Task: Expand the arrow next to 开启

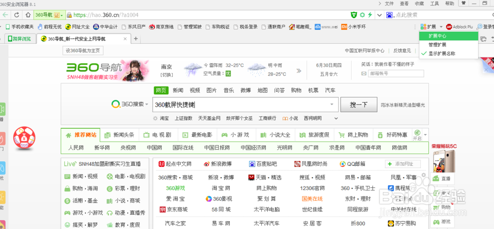Action: coord(426,135)
